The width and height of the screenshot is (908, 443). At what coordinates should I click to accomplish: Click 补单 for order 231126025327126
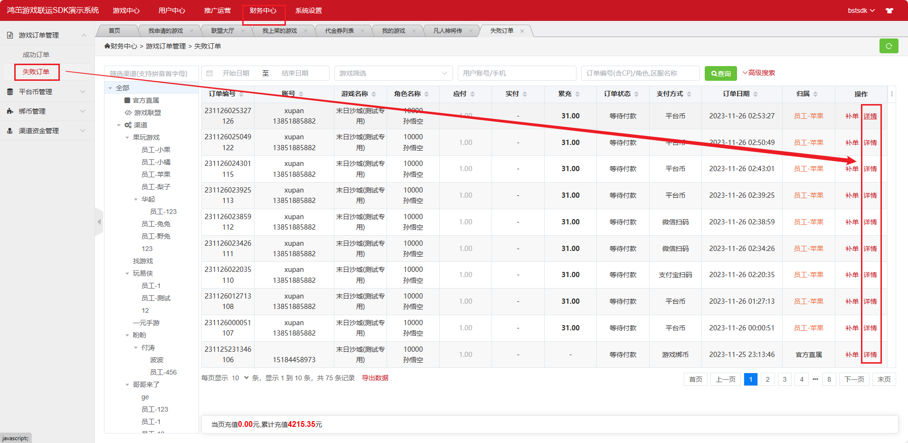[852, 116]
